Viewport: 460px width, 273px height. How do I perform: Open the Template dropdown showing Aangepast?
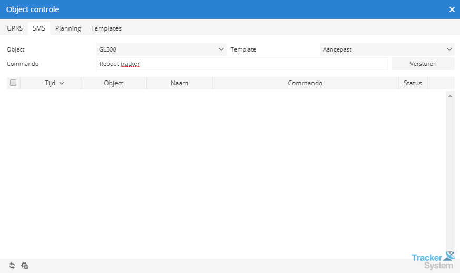click(387, 49)
